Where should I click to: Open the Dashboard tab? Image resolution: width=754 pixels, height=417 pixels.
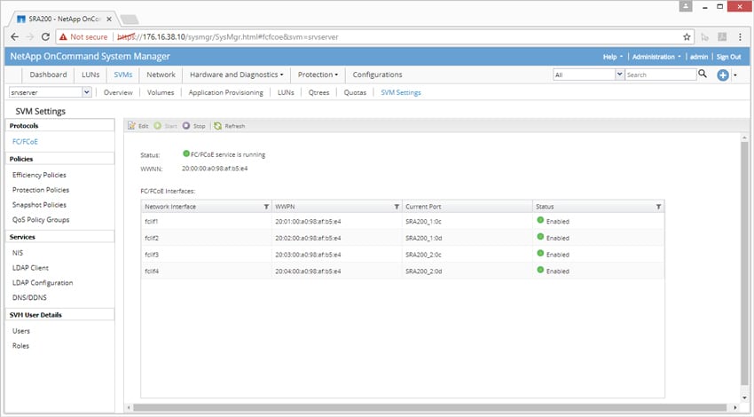[x=48, y=75]
